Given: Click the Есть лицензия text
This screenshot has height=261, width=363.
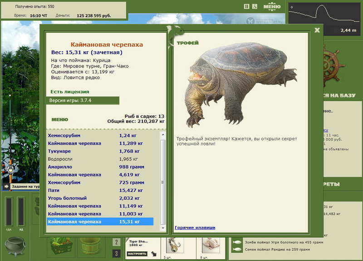Looking at the screenshot, I should pyautogui.click(x=70, y=92).
